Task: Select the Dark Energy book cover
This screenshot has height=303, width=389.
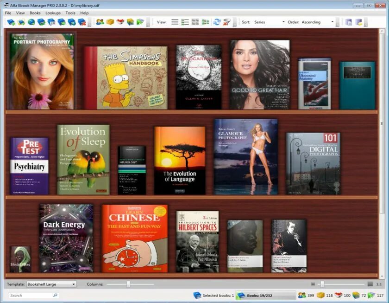Action: 66,238
